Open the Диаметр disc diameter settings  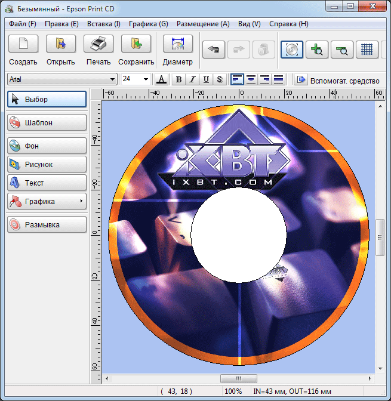pos(178,44)
